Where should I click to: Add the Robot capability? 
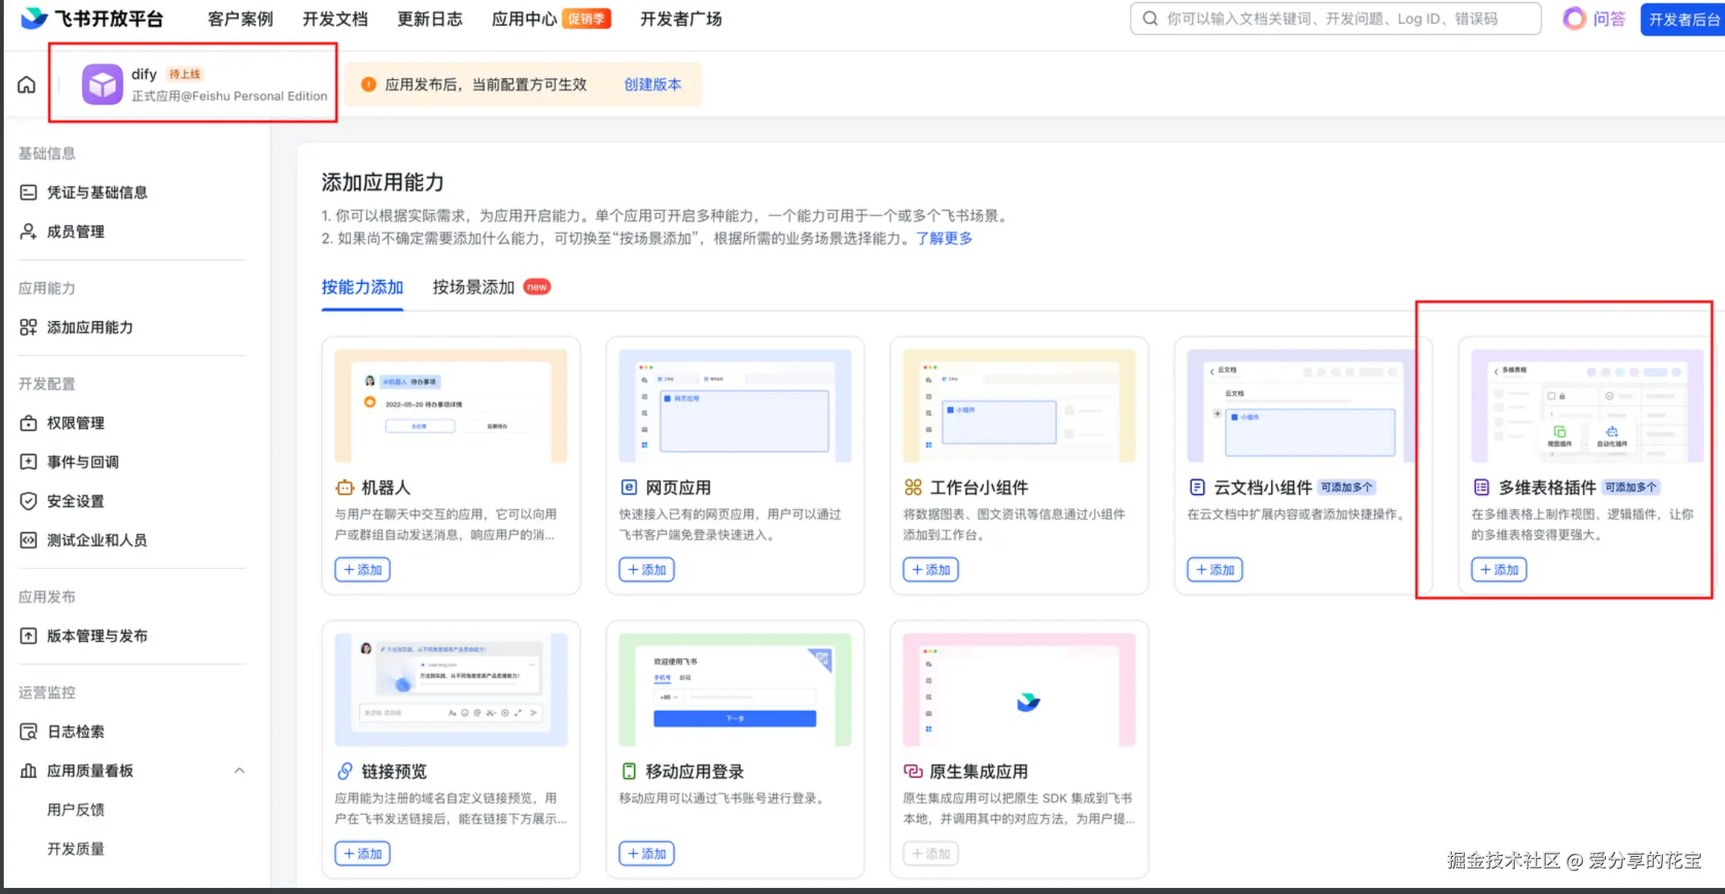coord(363,570)
